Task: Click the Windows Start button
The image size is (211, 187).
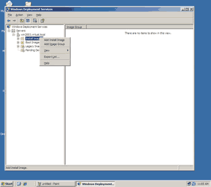Action: (7, 184)
